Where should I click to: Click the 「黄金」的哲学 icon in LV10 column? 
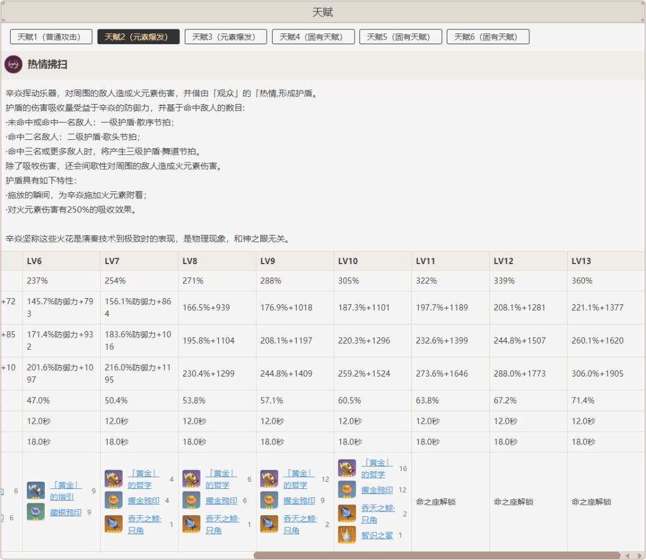347,468
